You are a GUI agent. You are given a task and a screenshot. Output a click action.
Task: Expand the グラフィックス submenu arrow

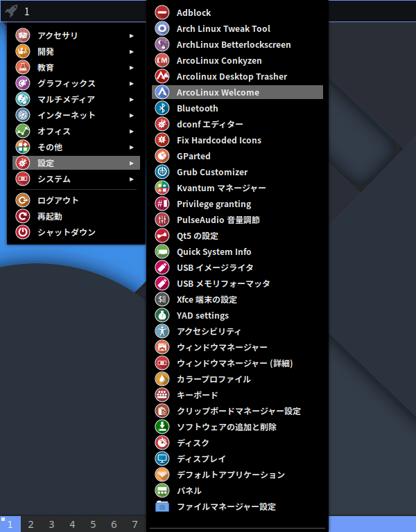tap(132, 83)
